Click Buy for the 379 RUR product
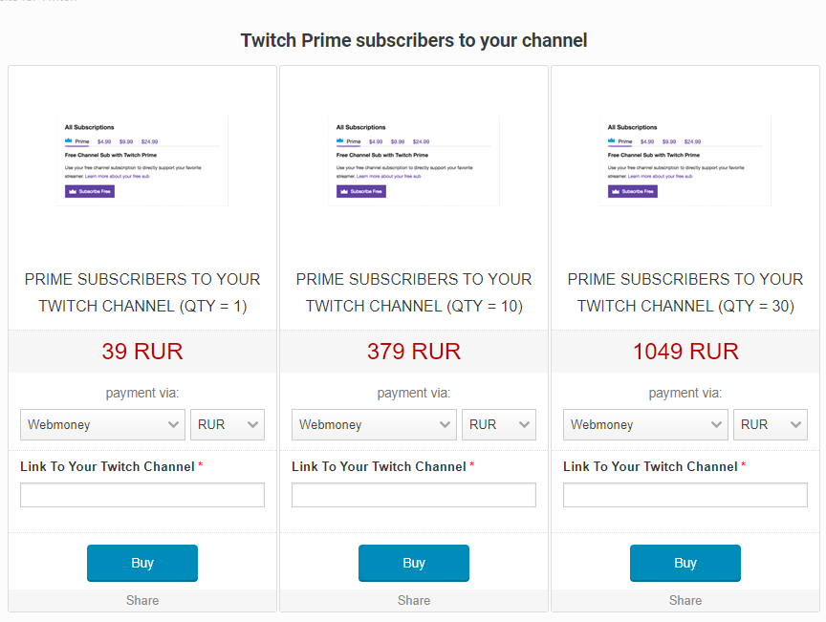826x622 pixels. point(414,563)
